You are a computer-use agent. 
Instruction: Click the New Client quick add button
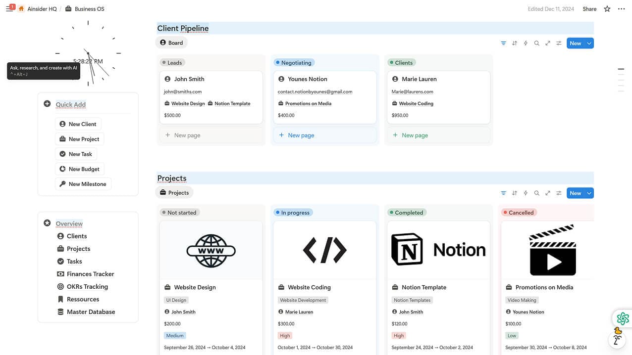point(78,124)
